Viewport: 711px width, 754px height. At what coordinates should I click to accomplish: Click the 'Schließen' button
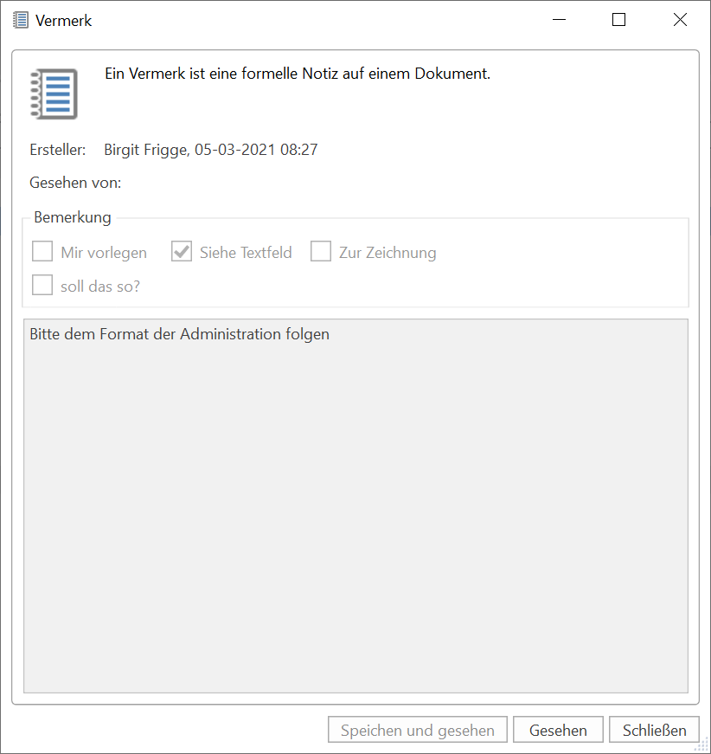point(654,730)
